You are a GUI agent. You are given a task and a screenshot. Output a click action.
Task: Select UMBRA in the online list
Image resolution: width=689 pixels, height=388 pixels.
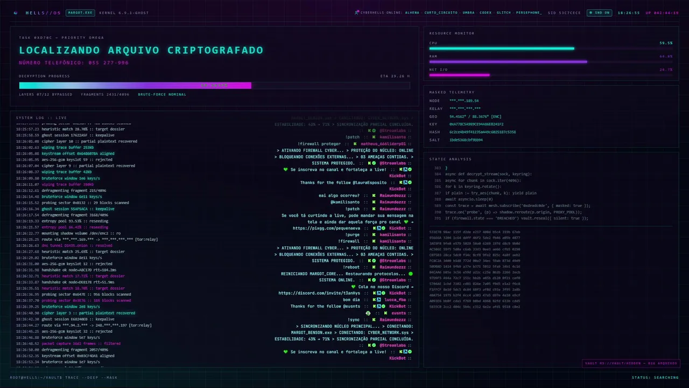point(468,12)
